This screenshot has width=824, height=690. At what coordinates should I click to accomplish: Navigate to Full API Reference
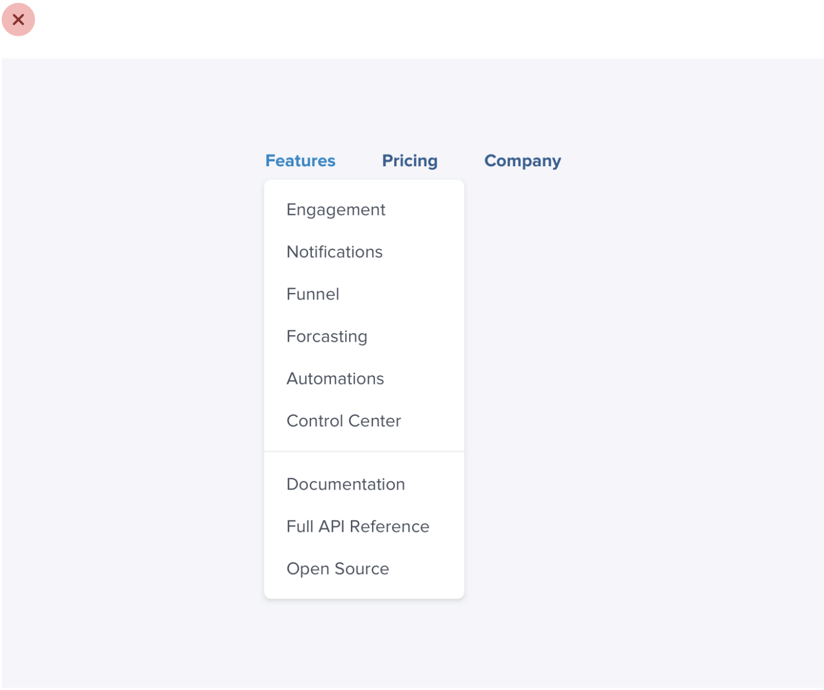coord(358,527)
